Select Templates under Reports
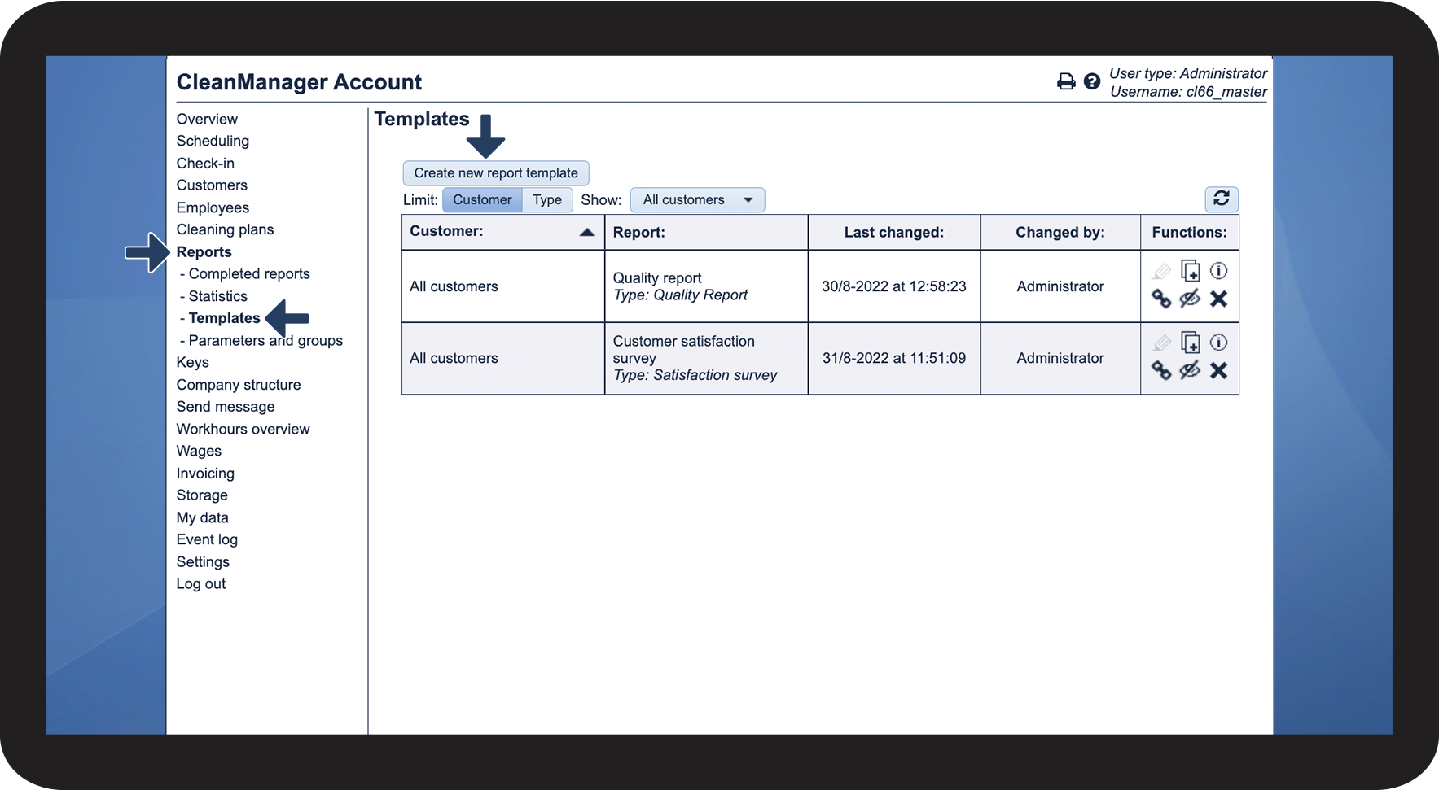Image resolution: width=1439 pixels, height=790 pixels. [224, 318]
